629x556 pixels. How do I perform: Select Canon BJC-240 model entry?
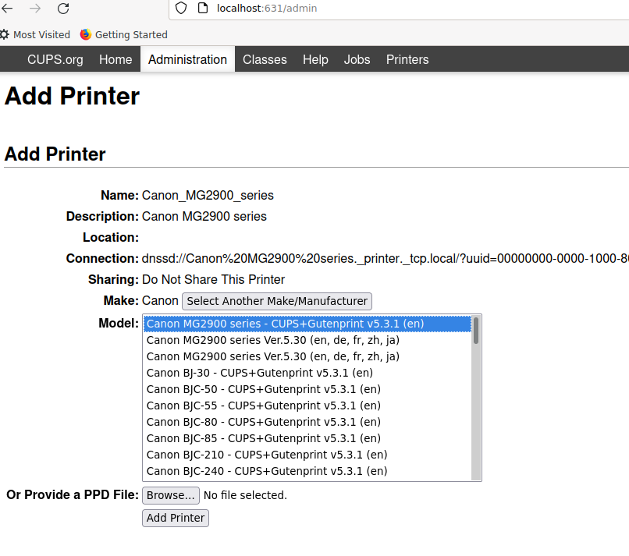[x=307, y=472]
